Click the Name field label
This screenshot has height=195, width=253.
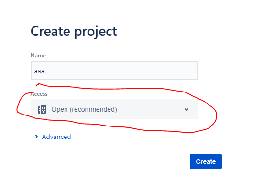[x=38, y=56]
